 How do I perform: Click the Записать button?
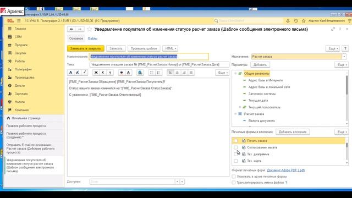[x=116, y=48]
